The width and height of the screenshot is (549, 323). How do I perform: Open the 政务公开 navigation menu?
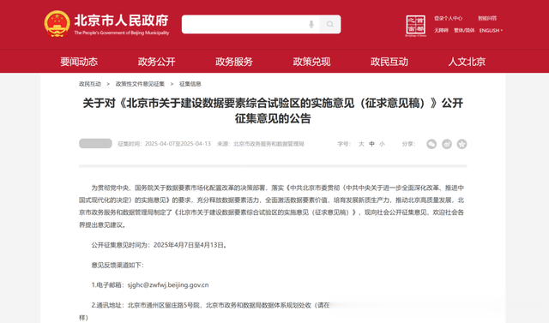pos(156,62)
